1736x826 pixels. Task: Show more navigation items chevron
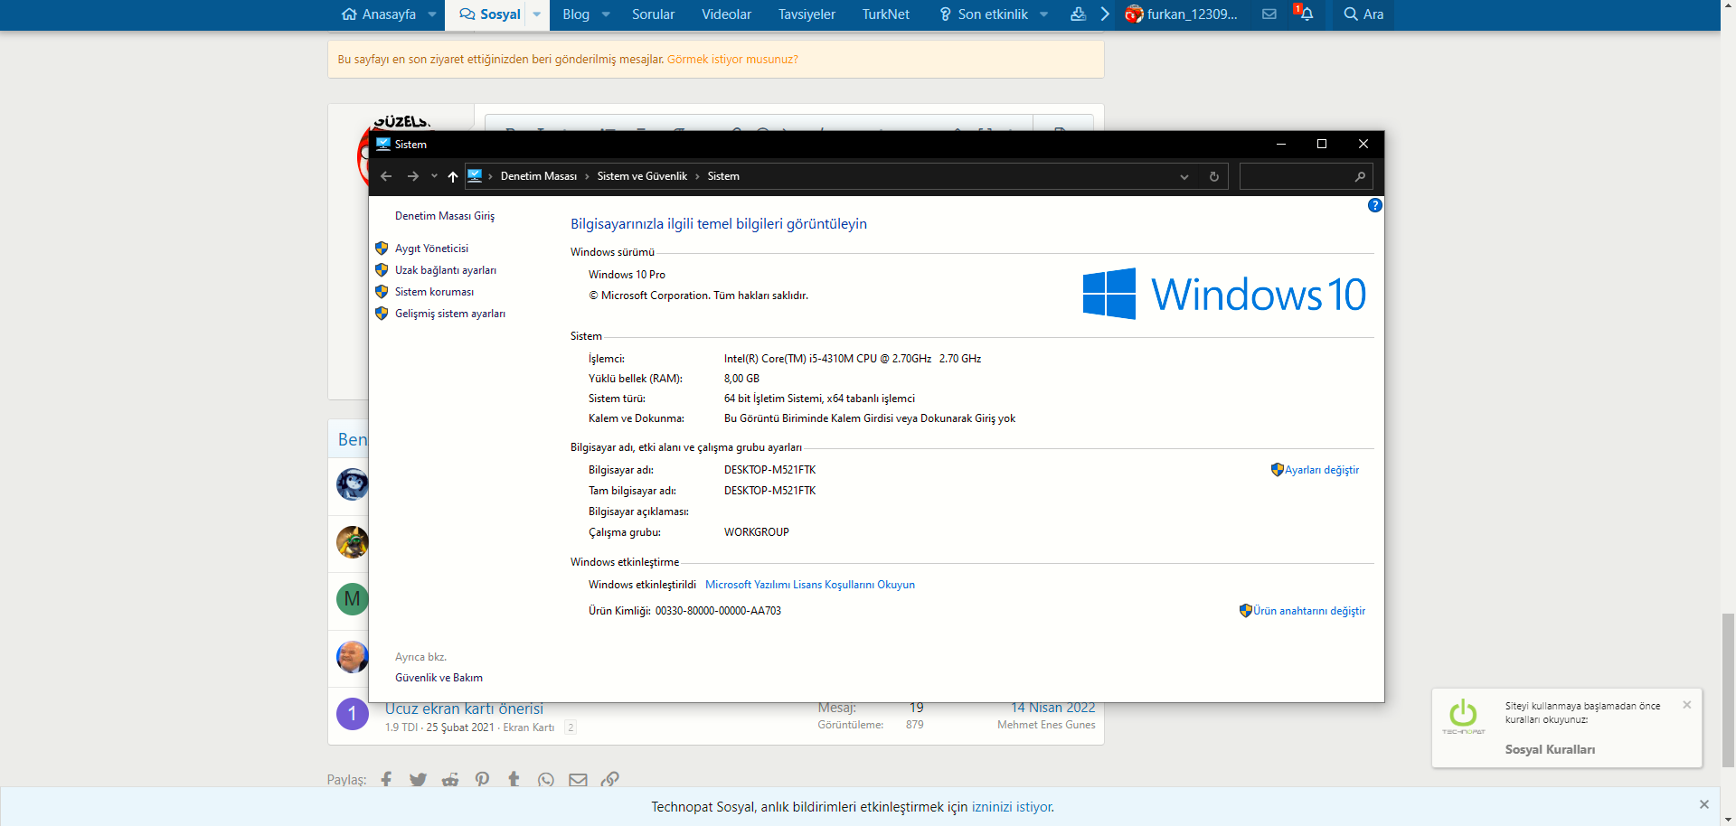pyautogui.click(x=1105, y=14)
